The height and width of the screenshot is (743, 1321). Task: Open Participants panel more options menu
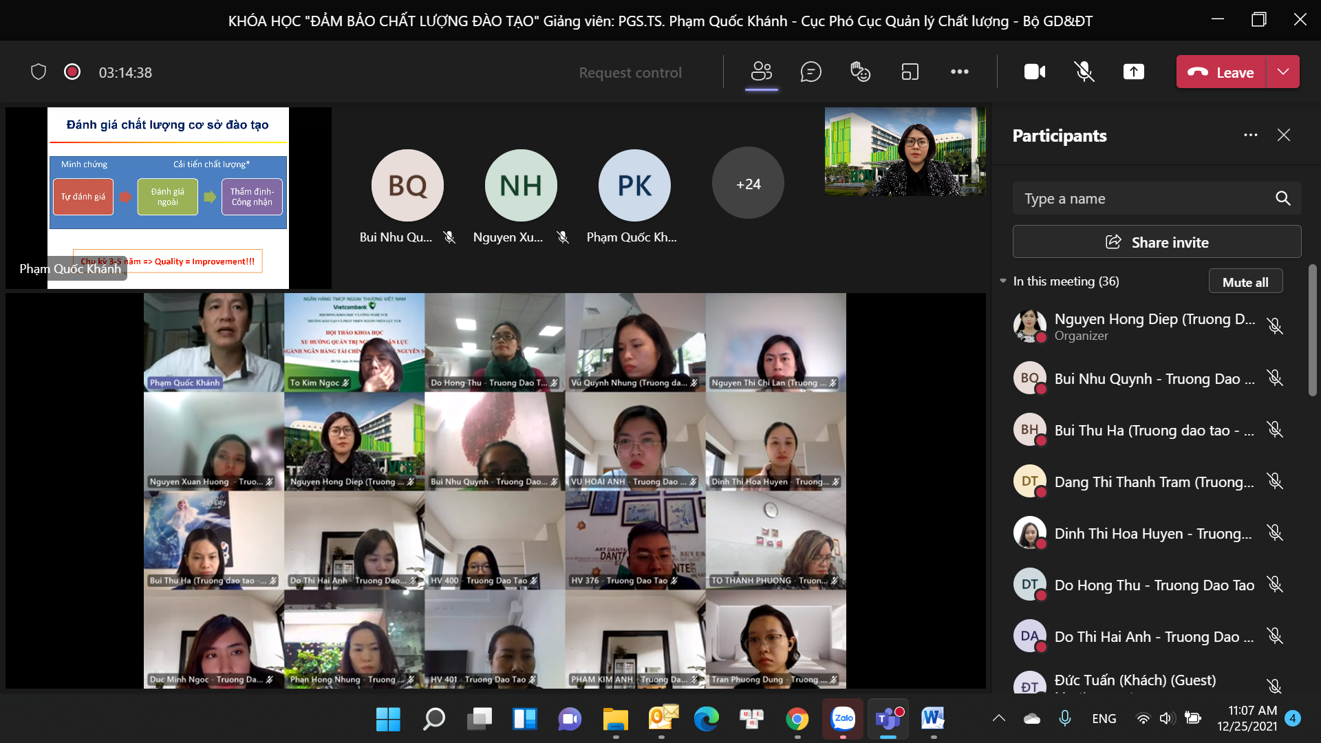click(x=1250, y=135)
